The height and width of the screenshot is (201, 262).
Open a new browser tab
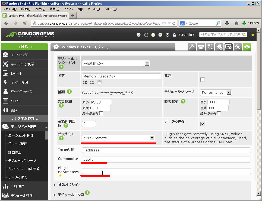point(73,15)
